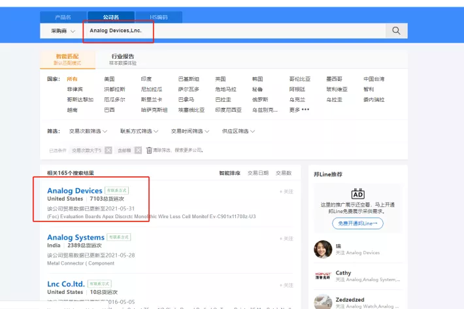Filter by country 巴拿马
Viewport: 464px width, 309px height.
click(186, 100)
